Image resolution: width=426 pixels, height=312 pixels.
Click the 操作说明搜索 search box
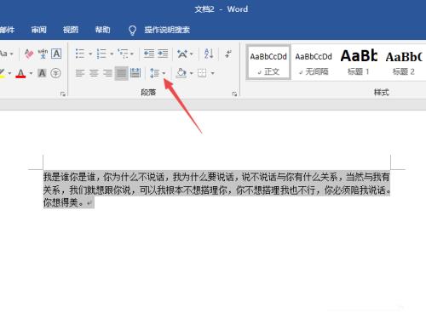click(167, 30)
